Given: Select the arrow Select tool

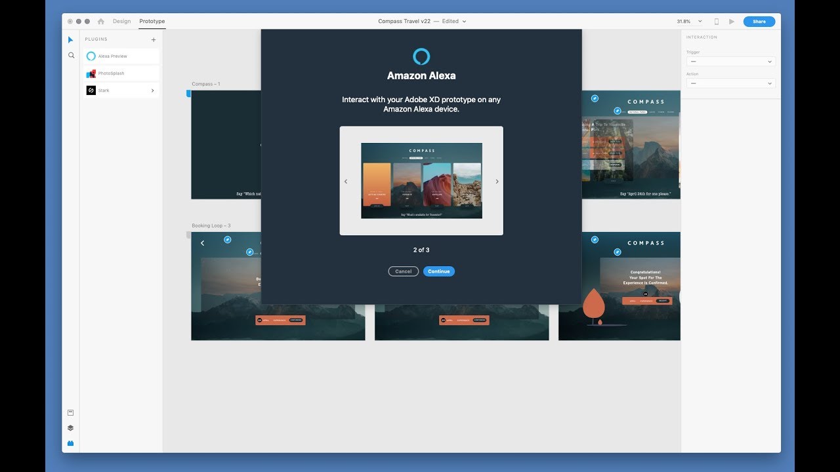Looking at the screenshot, I should pyautogui.click(x=71, y=40).
